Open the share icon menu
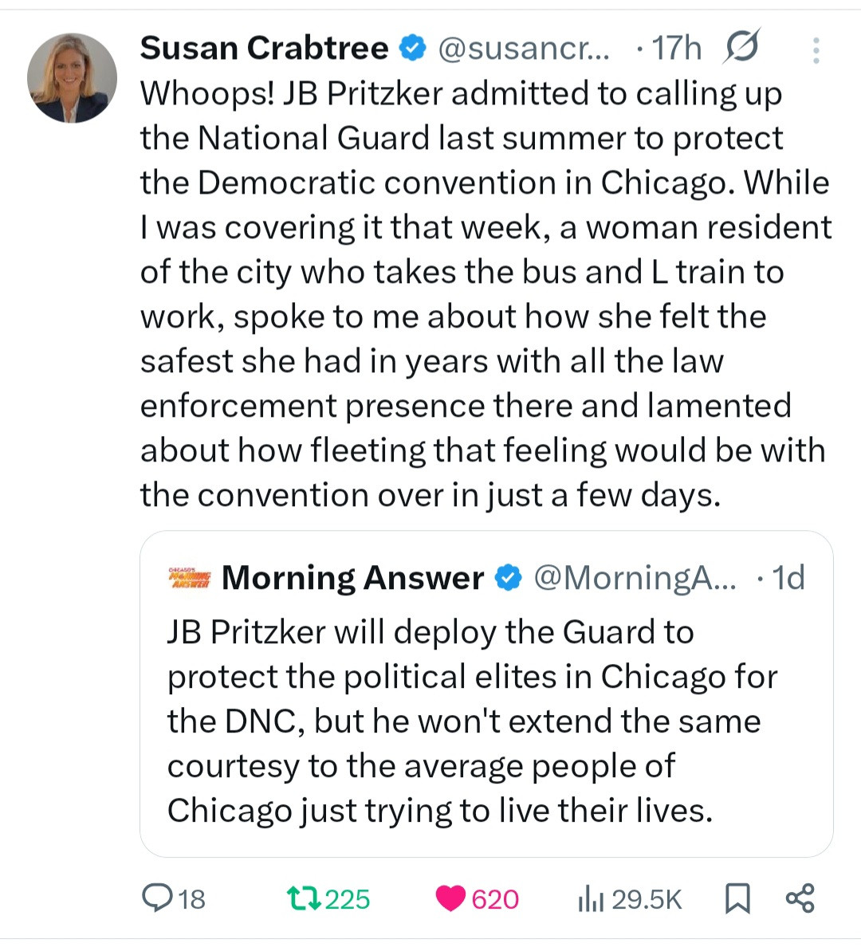Screen dimensions: 861x947 (800, 898)
